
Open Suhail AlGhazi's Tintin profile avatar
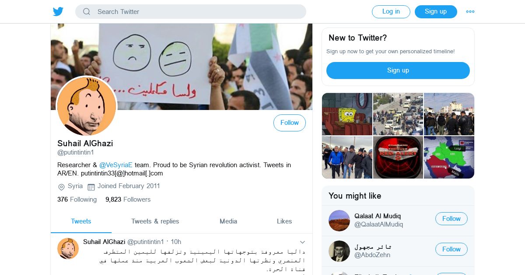pyautogui.click(x=87, y=106)
